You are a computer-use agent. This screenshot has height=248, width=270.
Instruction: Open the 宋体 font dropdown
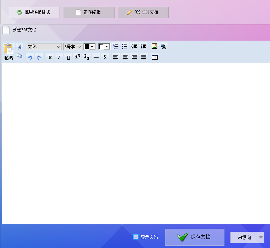(x=44, y=47)
